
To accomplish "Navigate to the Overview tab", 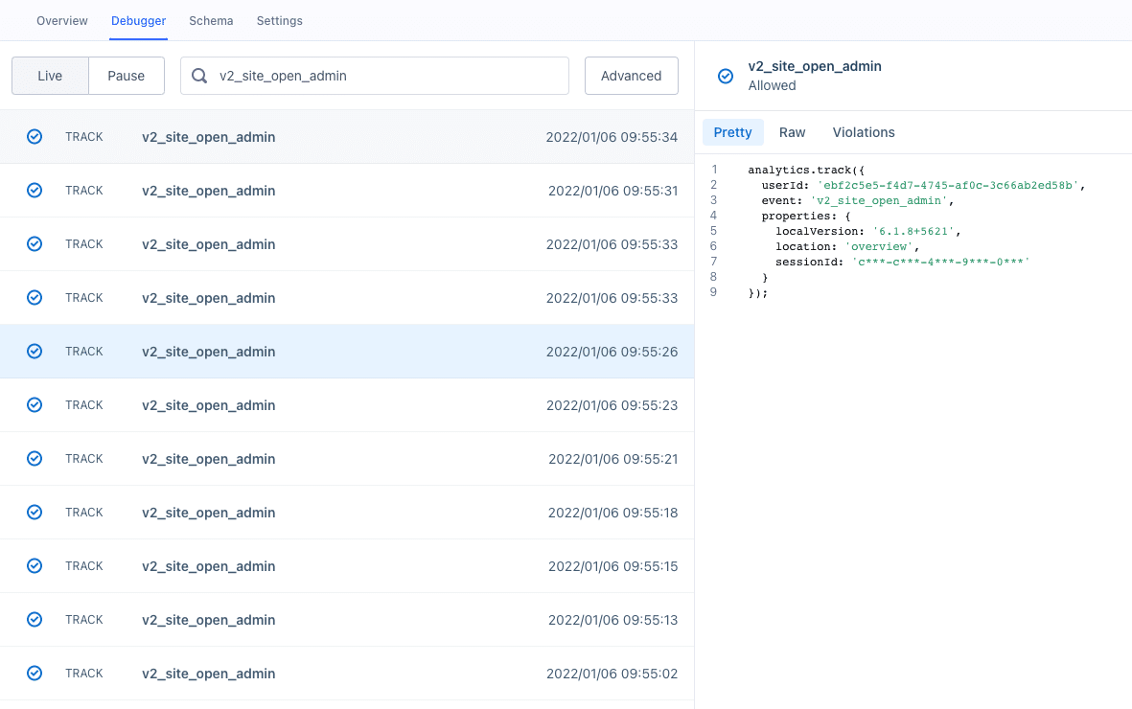I will pos(61,20).
